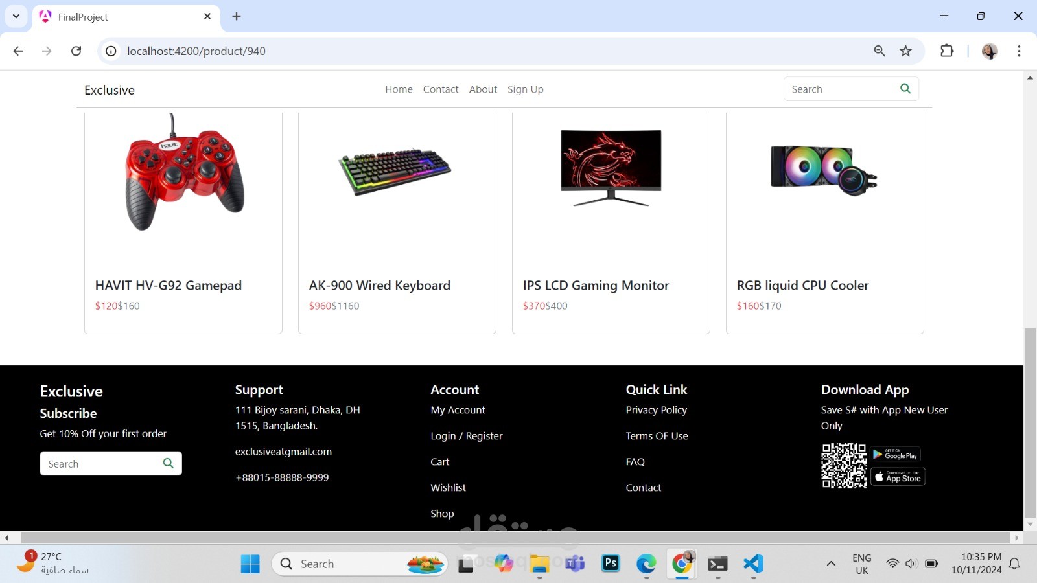1037x583 pixels.
Task: Click the browser address bar URL
Action: [196, 51]
